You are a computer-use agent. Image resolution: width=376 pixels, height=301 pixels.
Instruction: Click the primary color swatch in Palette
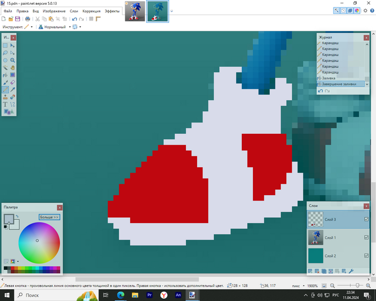9,219
